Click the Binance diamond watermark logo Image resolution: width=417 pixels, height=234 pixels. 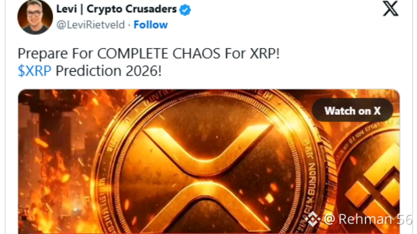point(313,219)
